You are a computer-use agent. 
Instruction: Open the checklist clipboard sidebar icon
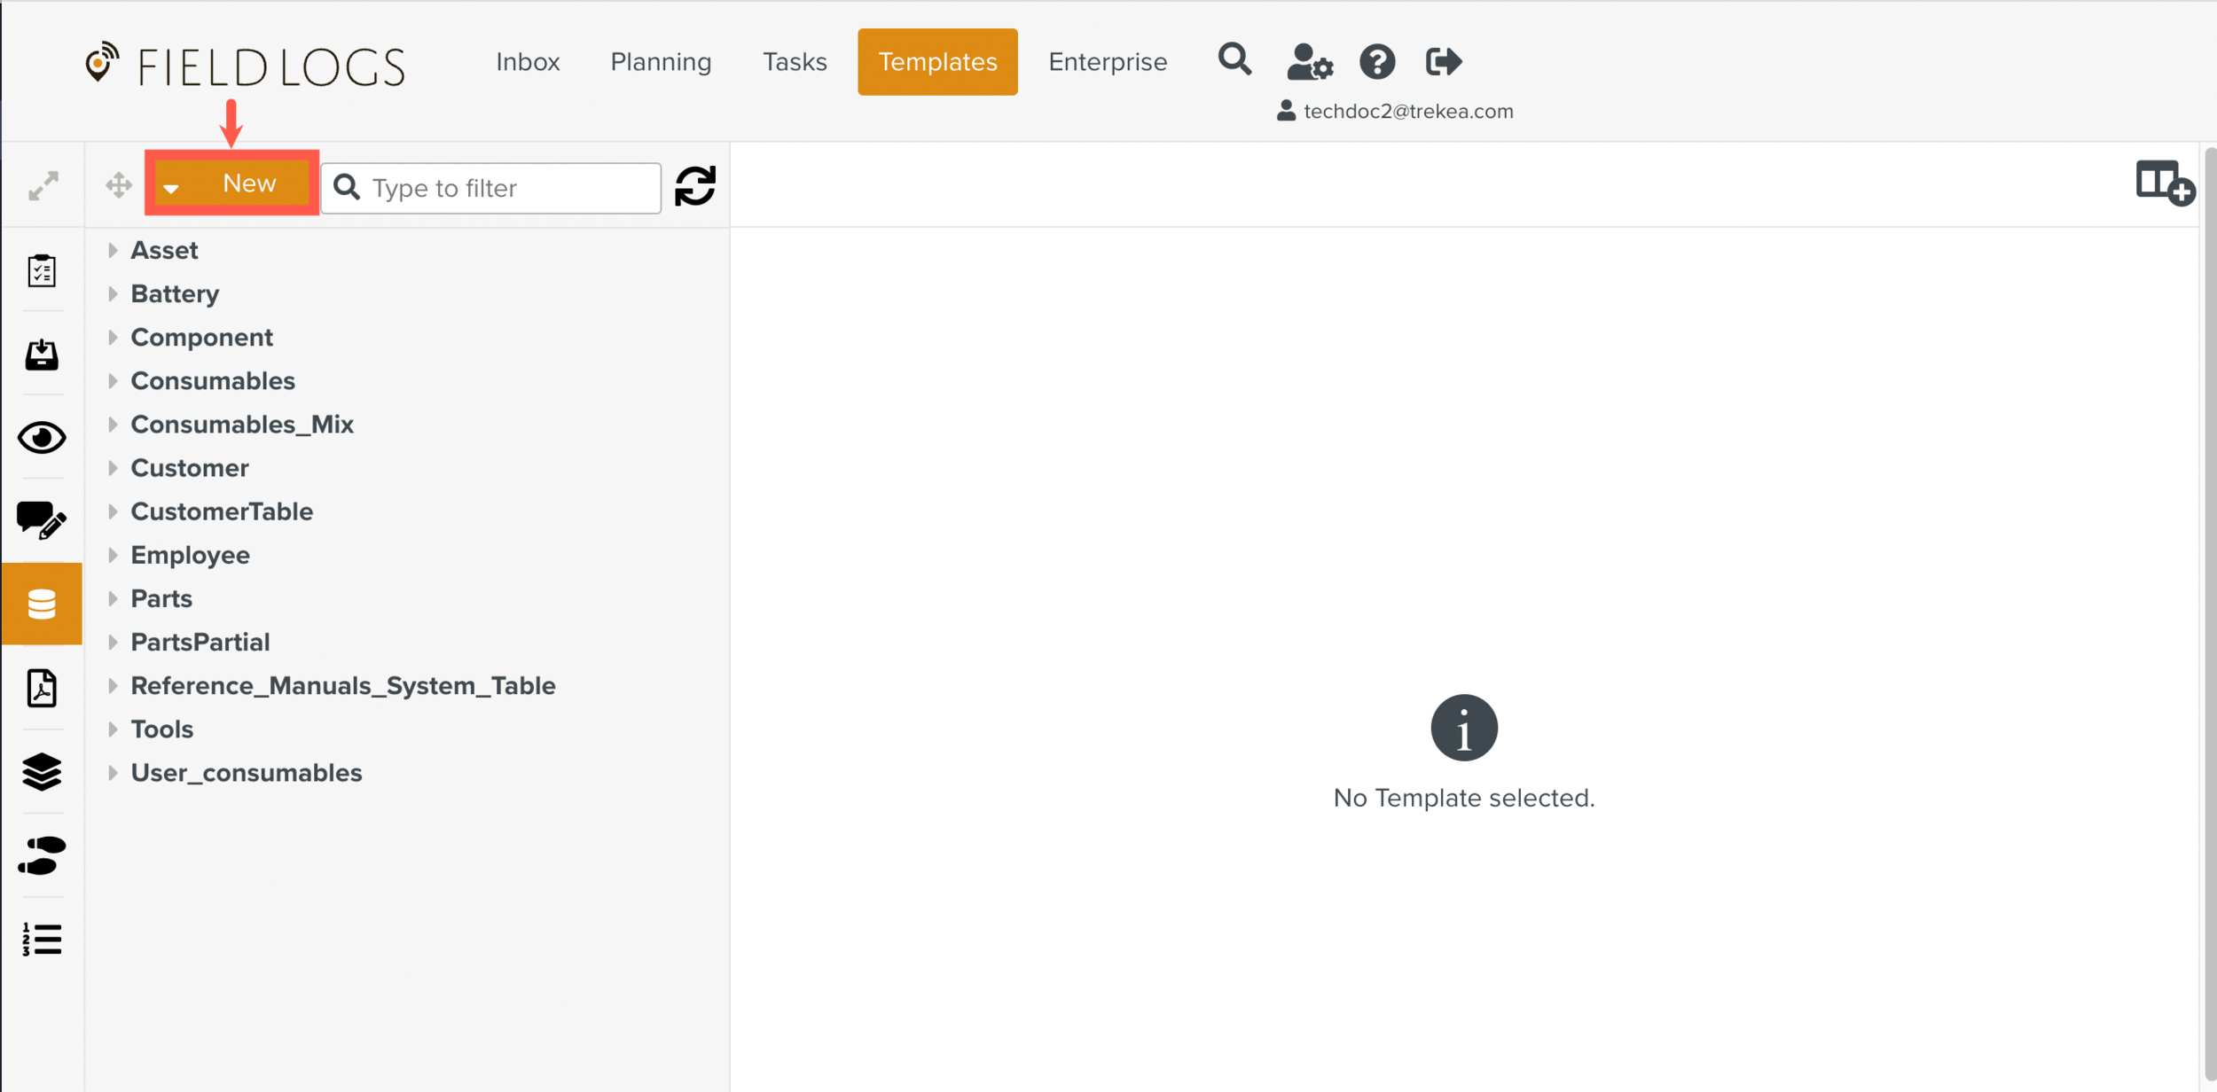click(42, 270)
